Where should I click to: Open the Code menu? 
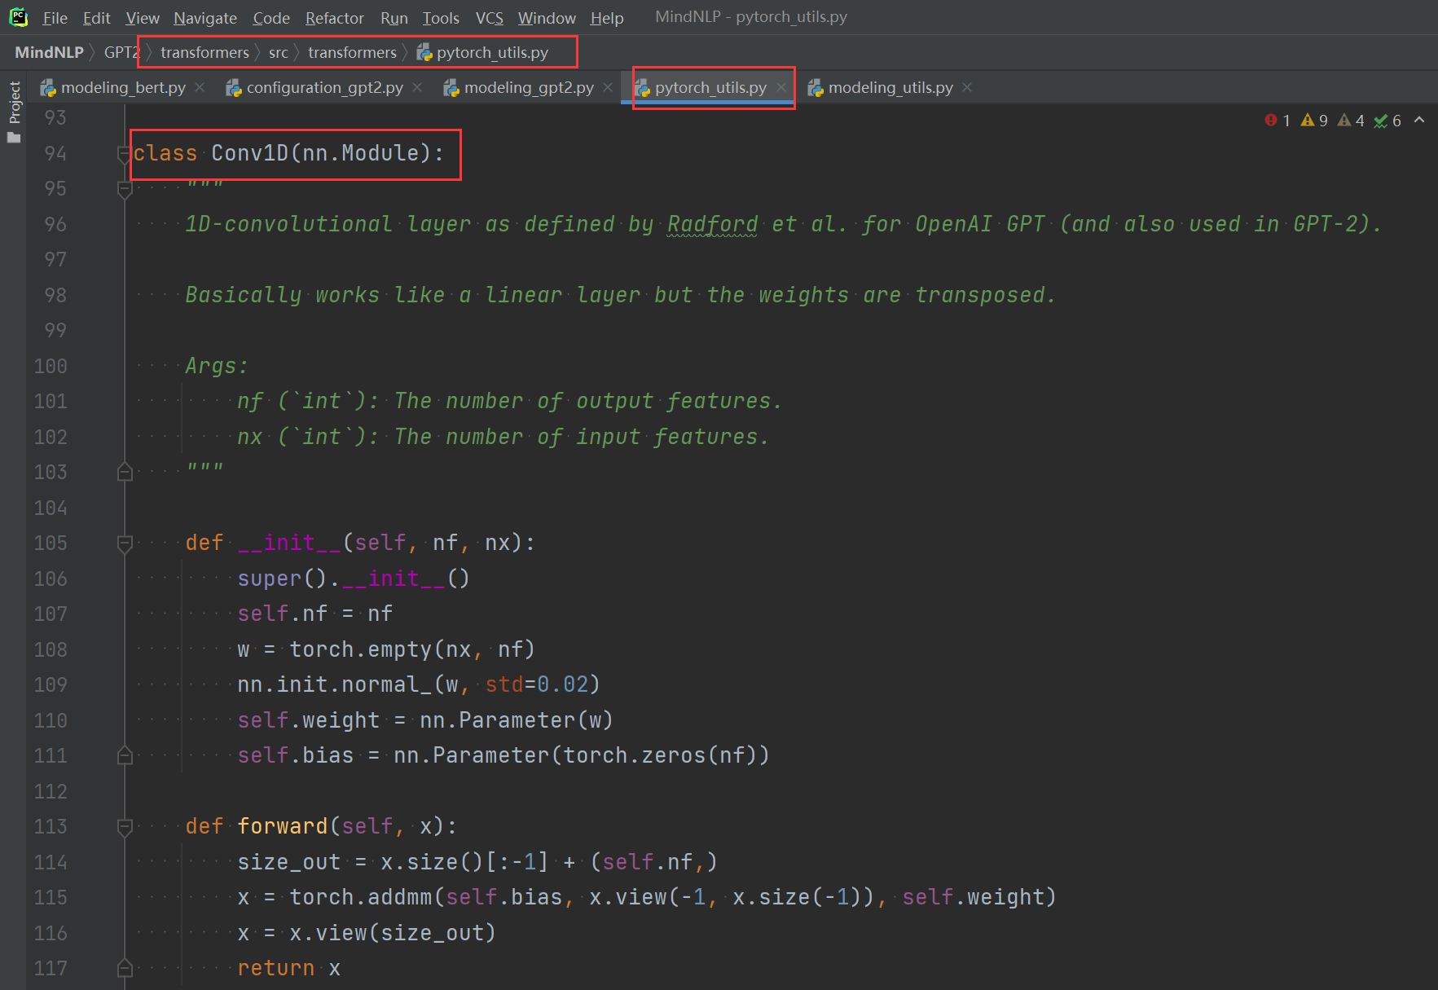point(271,17)
